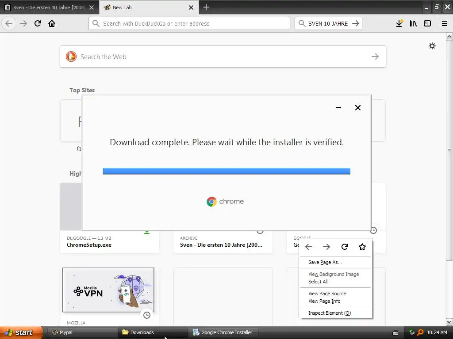Open a new tab with plus button

click(206, 7)
